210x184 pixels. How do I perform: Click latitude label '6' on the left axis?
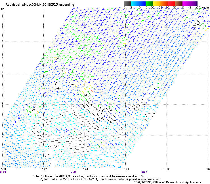pyautogui.click(x=2, y=72)
